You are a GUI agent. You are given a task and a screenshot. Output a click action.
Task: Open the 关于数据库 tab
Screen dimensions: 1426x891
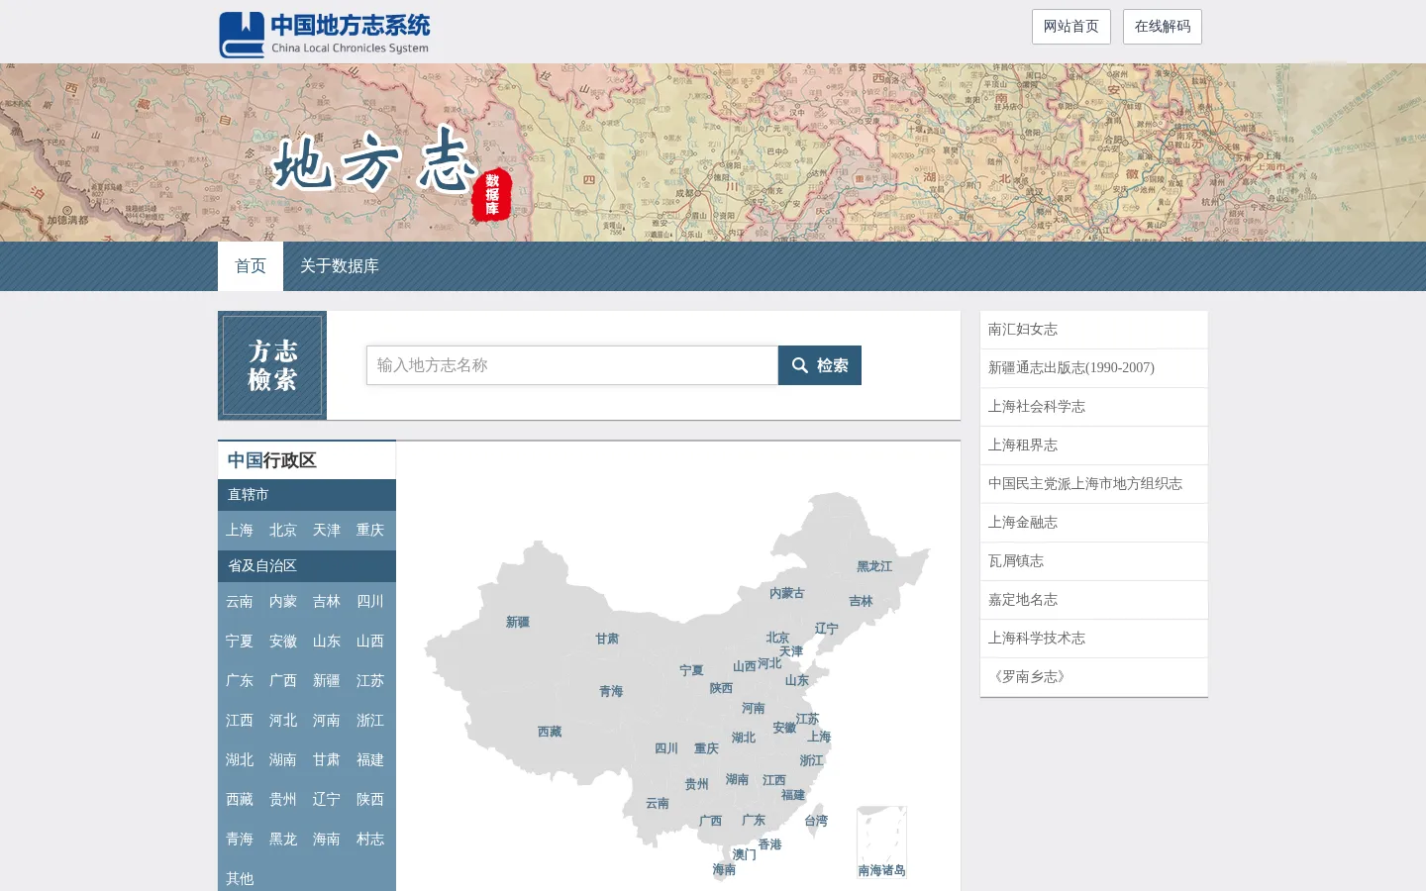(x=340, y=266)
